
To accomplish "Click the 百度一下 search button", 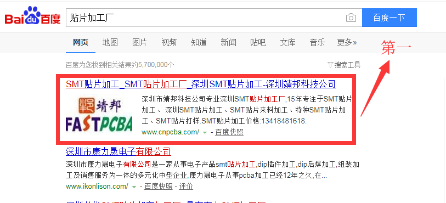I will click(x=389, y=18).
